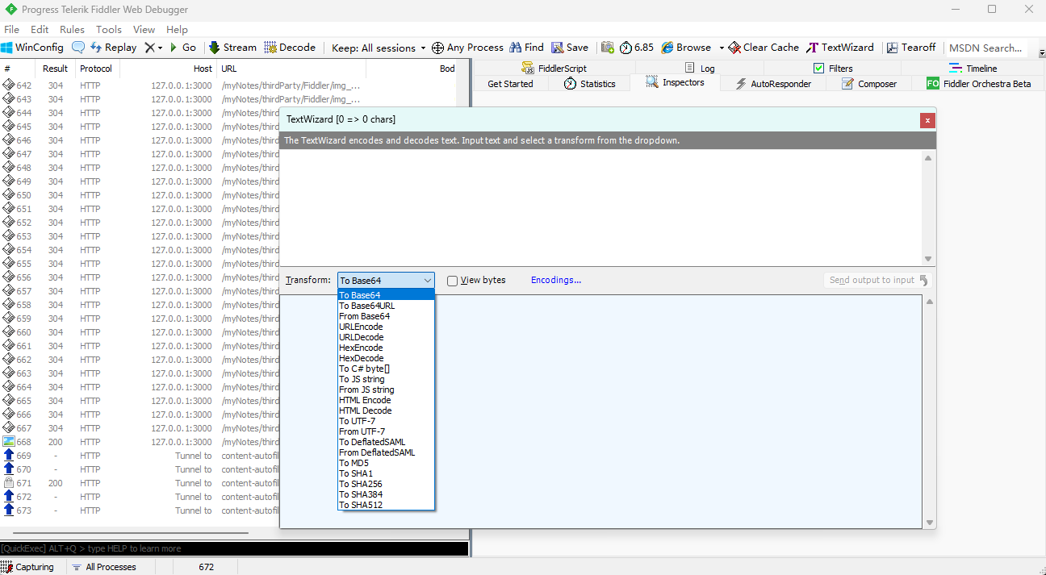Switch to the Log tab
Image resolution: width=1046 pixels, height=575 pixels.
pos(700,69)
